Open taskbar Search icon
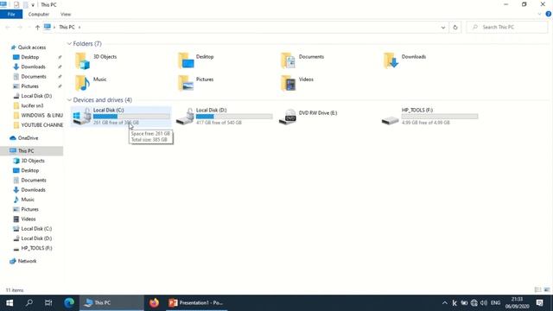Viewport: 553px width, 311px height. pos(29,303)
